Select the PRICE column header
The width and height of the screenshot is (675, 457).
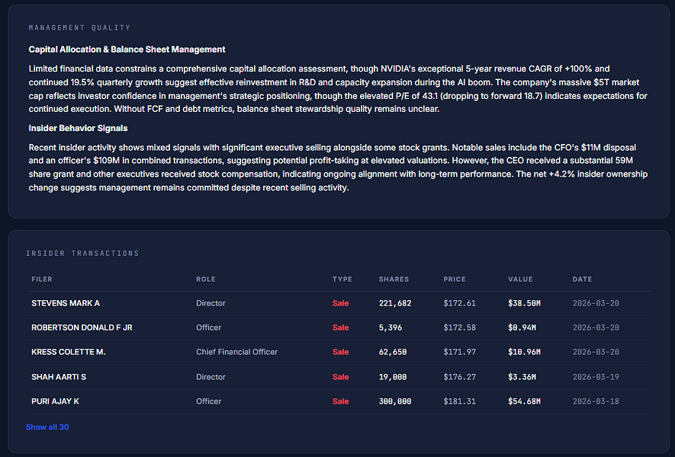tap(455, 279)
